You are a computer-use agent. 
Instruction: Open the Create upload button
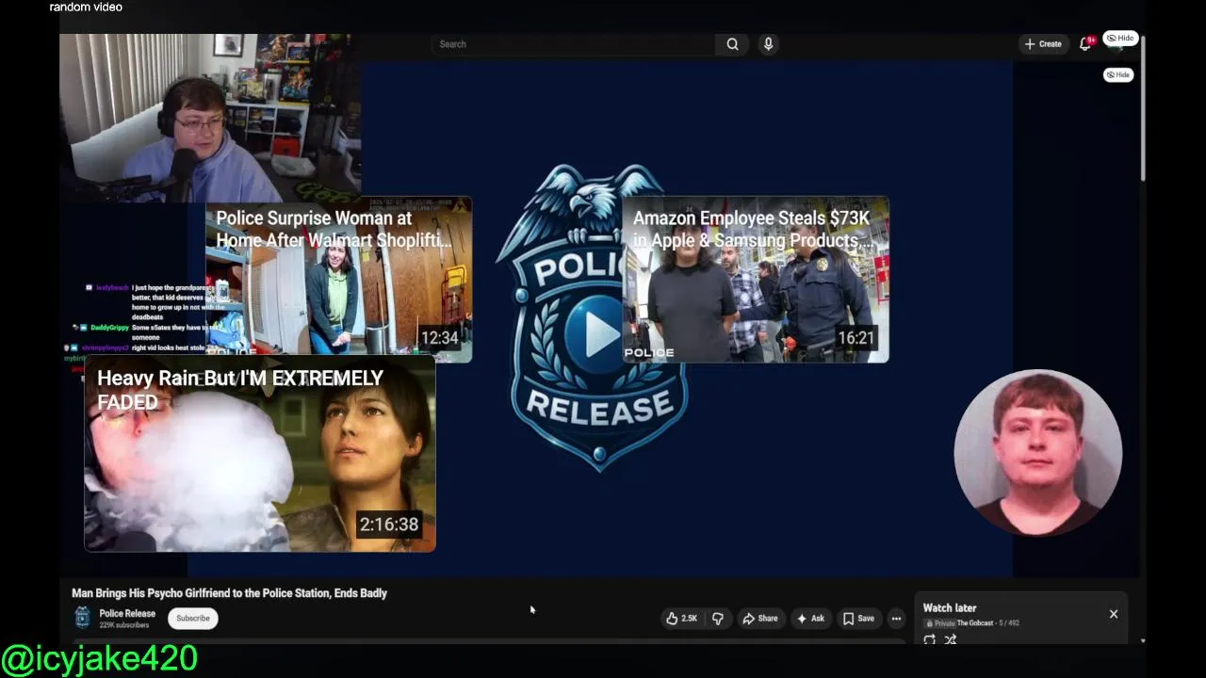[1043, 44]
